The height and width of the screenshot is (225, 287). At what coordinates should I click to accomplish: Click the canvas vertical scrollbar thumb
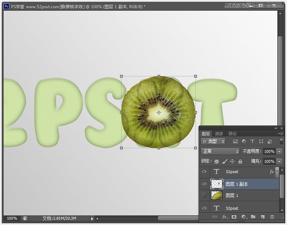(x=280, y=80)
